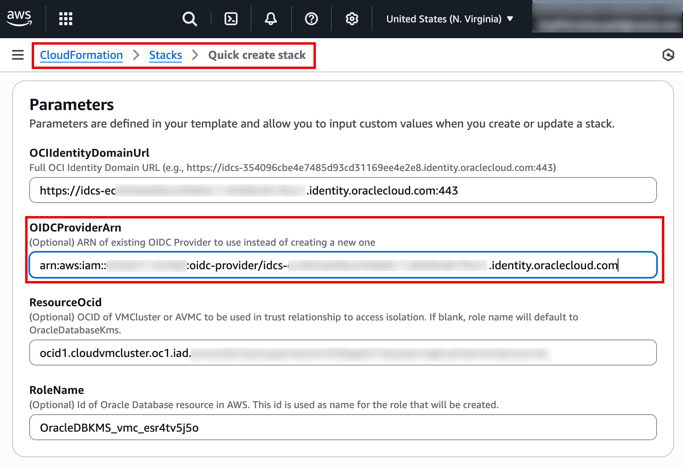Click the AWS logo home icon
Viewport: 683px width, 467px height.
tap(19, 18)
